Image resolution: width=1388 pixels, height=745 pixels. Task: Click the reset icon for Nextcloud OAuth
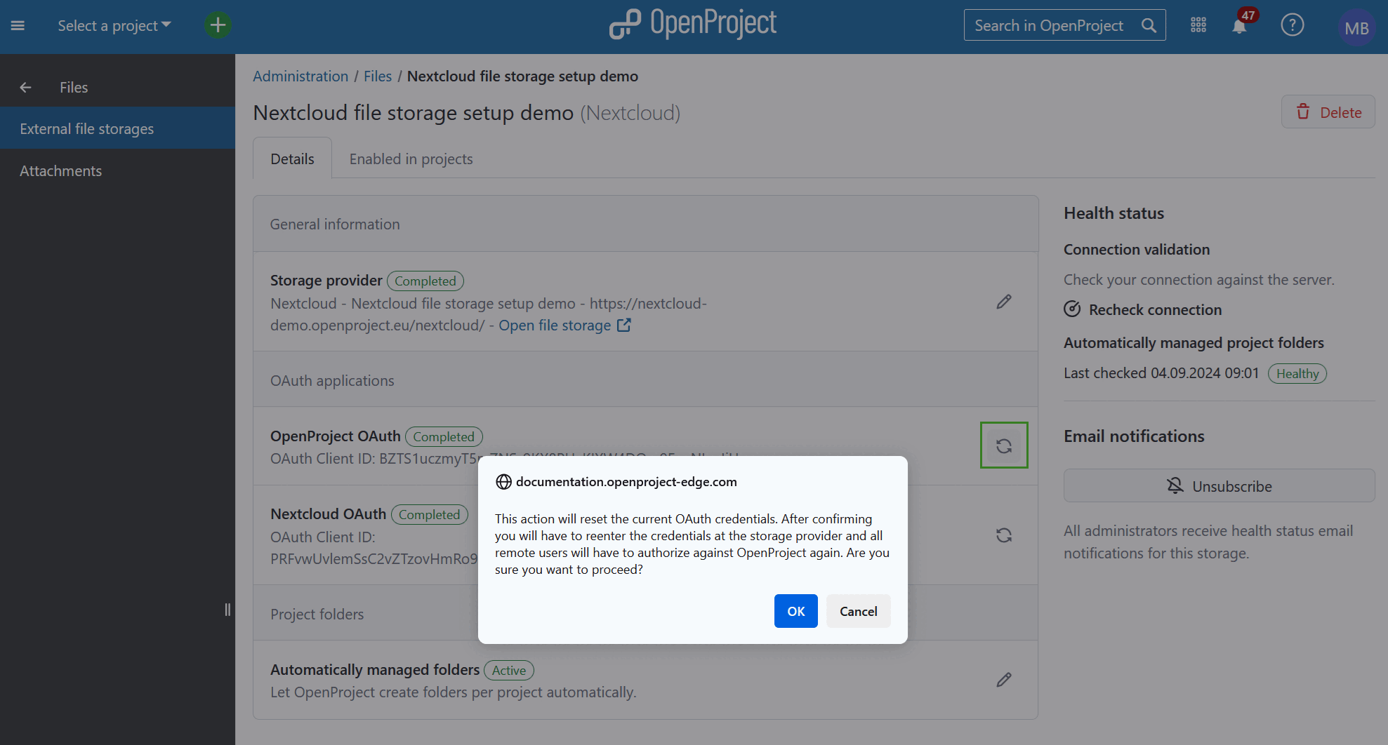[1003, 535]
